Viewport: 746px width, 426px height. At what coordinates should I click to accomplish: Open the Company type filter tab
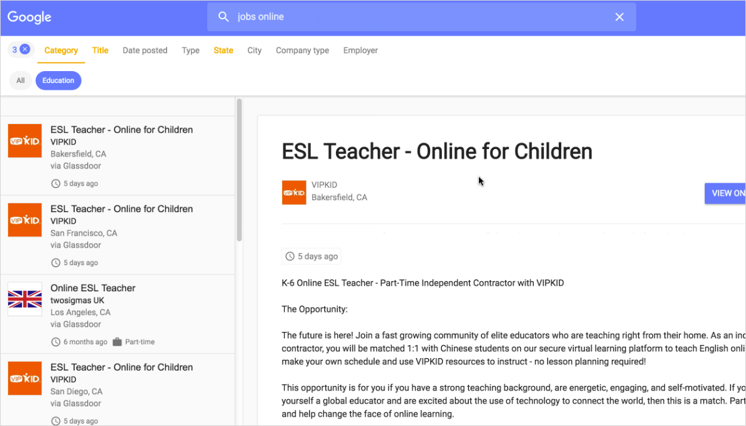(303, 51)
